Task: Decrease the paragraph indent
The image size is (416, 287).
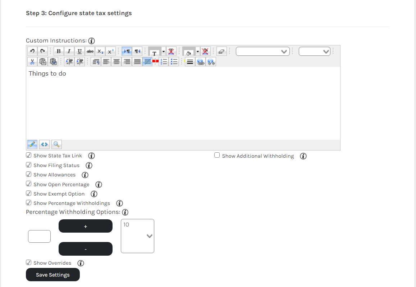Action: 69,62
